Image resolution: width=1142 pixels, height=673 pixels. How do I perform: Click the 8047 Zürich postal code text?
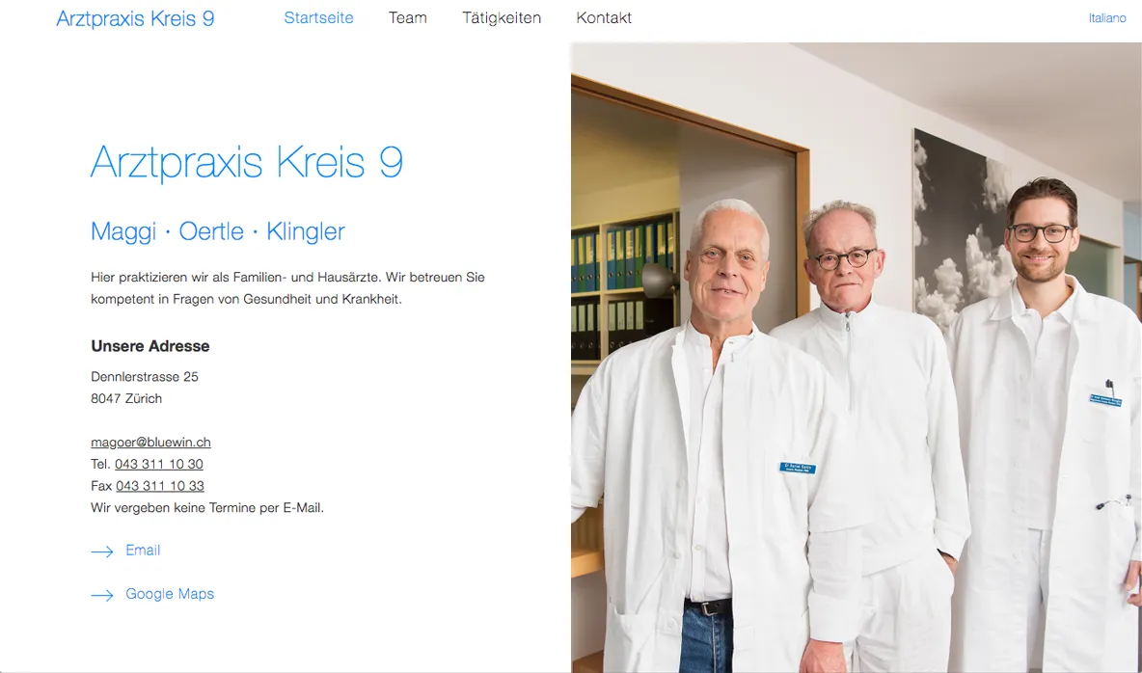coord(126,398)
